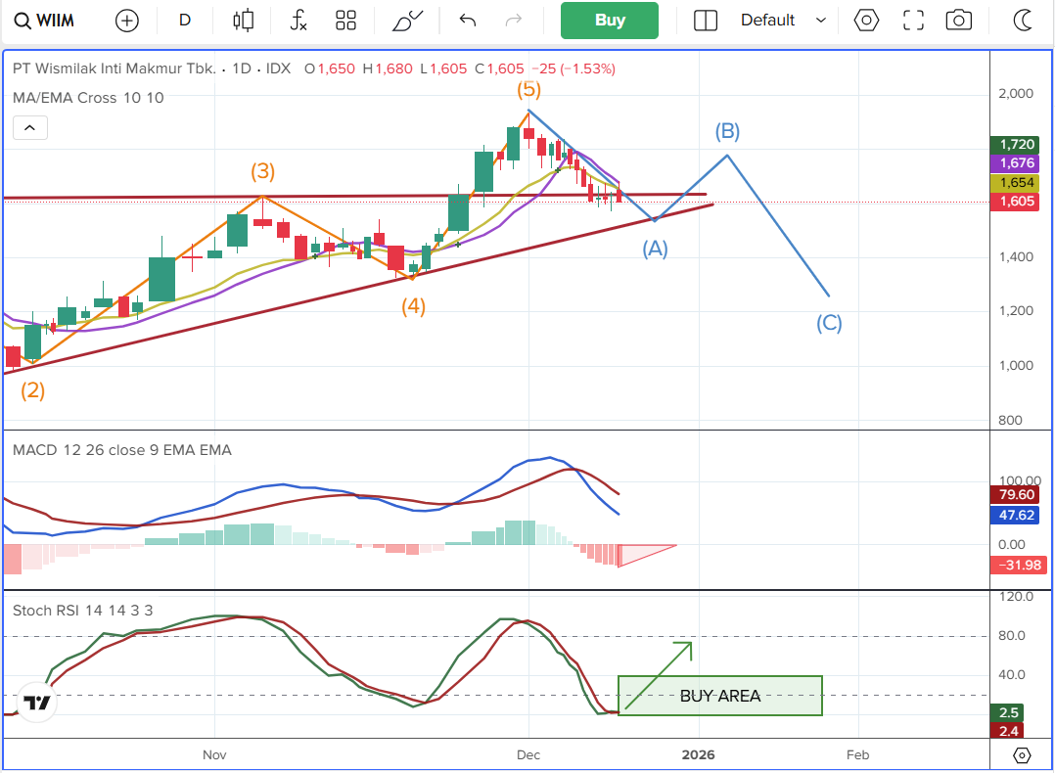The image size is (1055, 773).
Task: Click the Nov label on the time axis
Action: coord(214,754)
